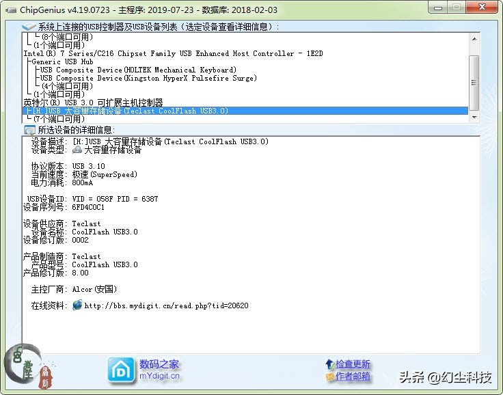The height and width of the screenshot is (395, 503).
Task: Click the Teclast value beside 设备供应商
Action: (86, 223)
